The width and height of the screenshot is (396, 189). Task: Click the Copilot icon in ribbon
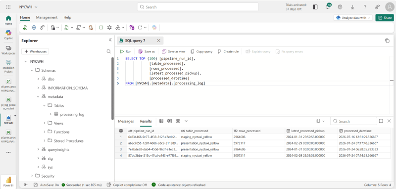coord(154,28)
